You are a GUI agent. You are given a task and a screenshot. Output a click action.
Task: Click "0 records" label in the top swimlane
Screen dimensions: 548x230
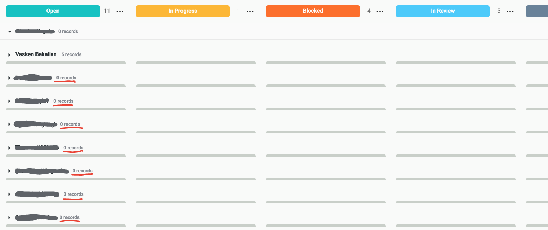point(68,31)
